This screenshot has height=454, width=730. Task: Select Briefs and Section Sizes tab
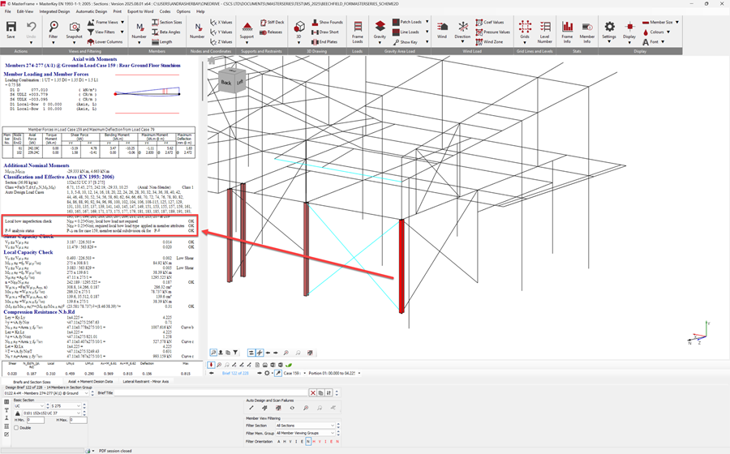[x=32, y=381]
